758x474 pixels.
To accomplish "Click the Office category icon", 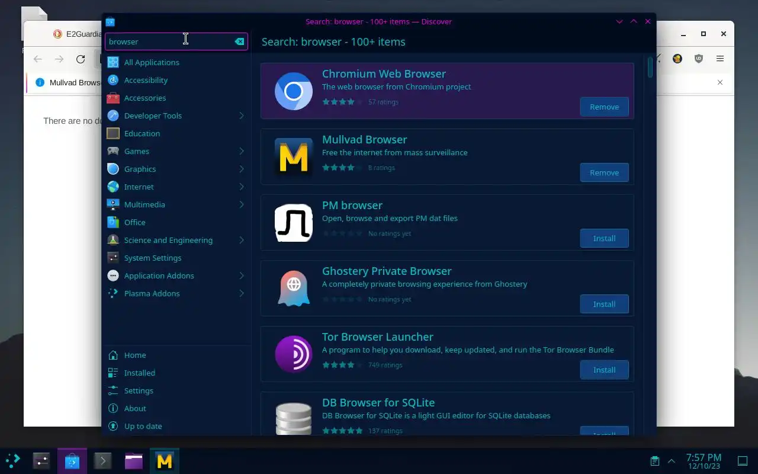I will (113, 222).
